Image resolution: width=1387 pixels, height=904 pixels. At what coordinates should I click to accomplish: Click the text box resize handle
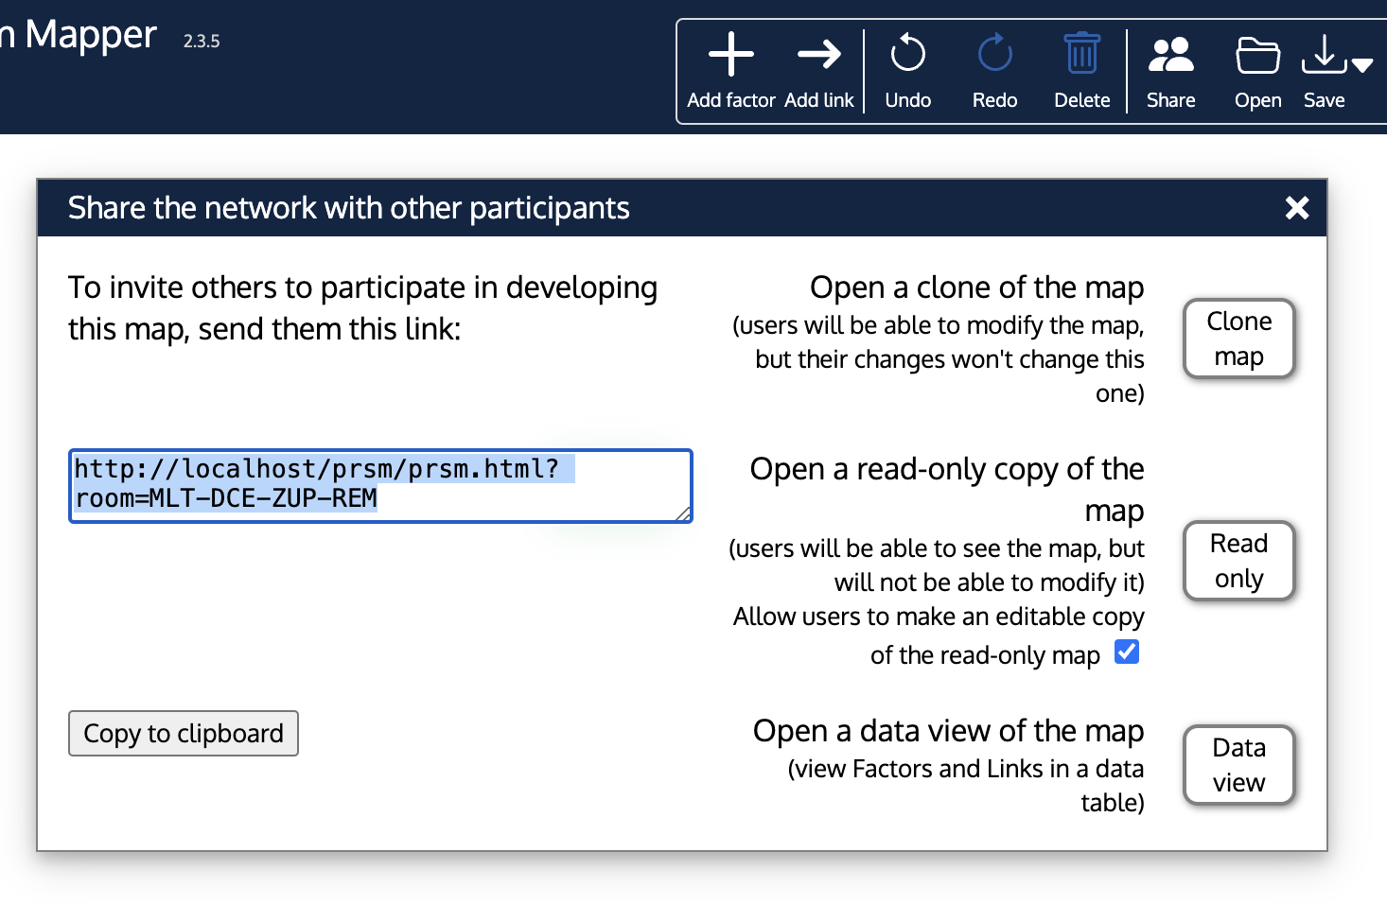[x=684, y=514]
